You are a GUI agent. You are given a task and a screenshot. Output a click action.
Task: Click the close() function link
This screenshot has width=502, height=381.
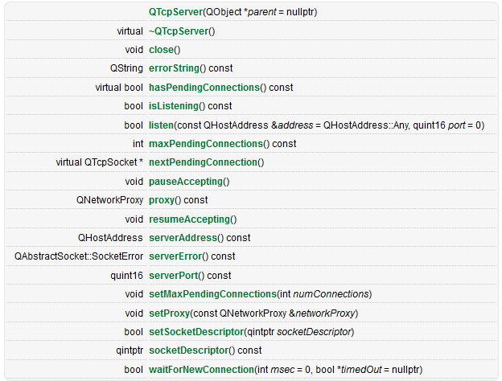[159, 50]
